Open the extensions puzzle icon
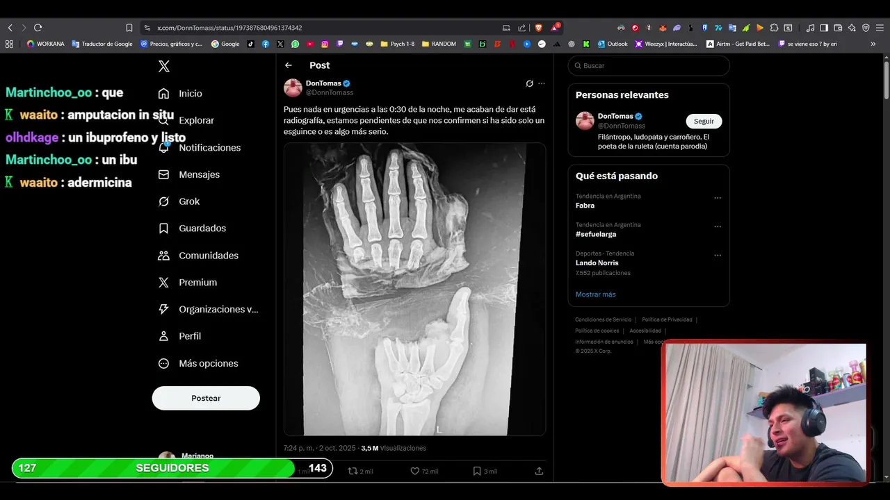890x500 pixels. (x=774, y=28)
